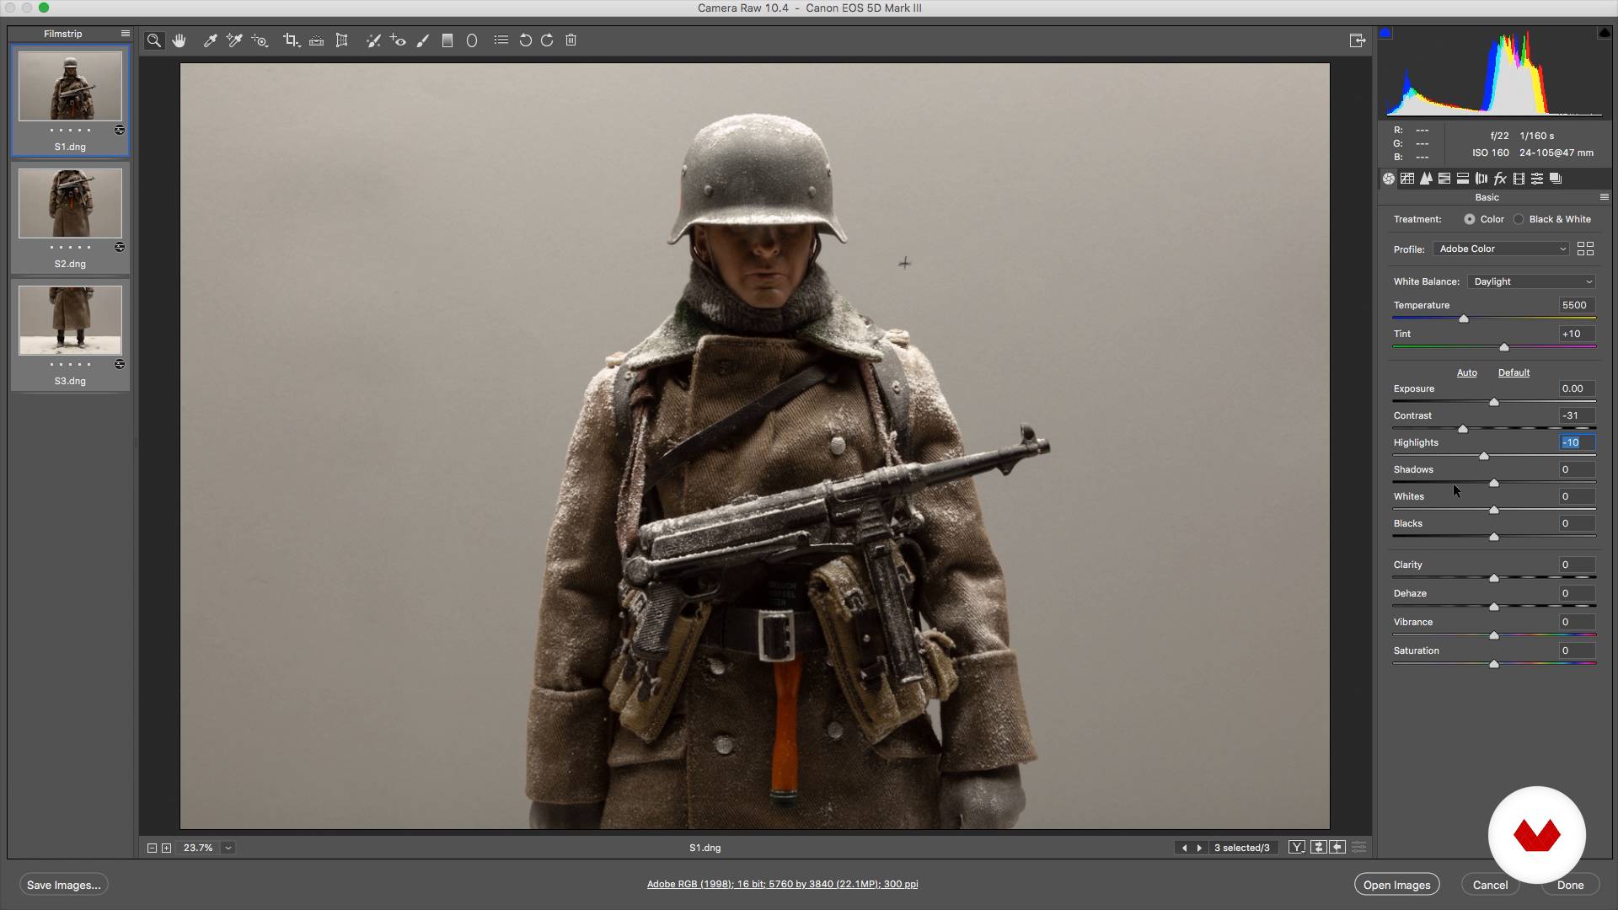
Task: Open the Profile Adobe Color dropdown
Action: (x=1502, y=249)
